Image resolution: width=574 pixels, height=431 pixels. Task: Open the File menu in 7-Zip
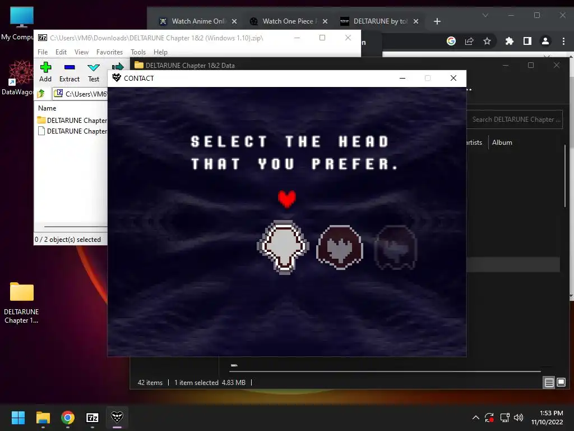coord(43,52)
